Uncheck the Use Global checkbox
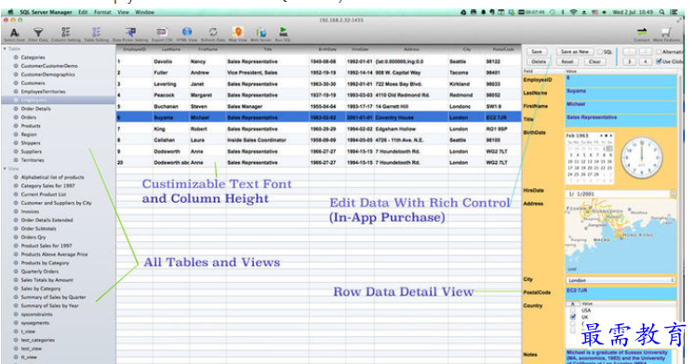The width and height of the screenshot is (694, 364). pyautogui.click(x=659, y=61)
